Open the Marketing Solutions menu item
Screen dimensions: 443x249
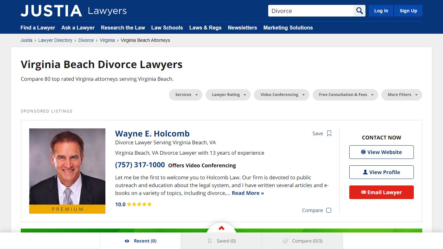288,28
